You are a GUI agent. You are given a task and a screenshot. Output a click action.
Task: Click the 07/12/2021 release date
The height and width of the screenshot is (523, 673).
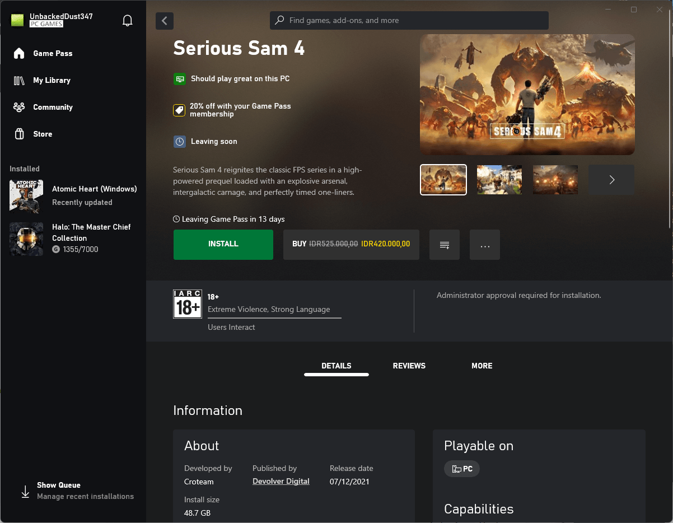click(349, 482)
